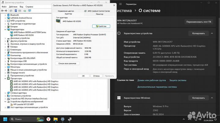The width and height of the screenshot is (220, 123).
Task: Open hamburger menu in Параметры window
Action: [x=120, y=4]
